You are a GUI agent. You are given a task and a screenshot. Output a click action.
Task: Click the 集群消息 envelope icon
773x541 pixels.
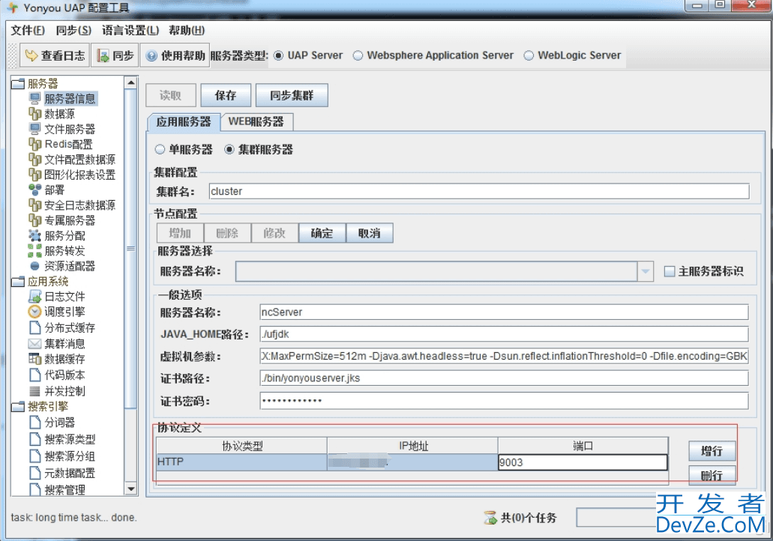[x=35, y=343]
